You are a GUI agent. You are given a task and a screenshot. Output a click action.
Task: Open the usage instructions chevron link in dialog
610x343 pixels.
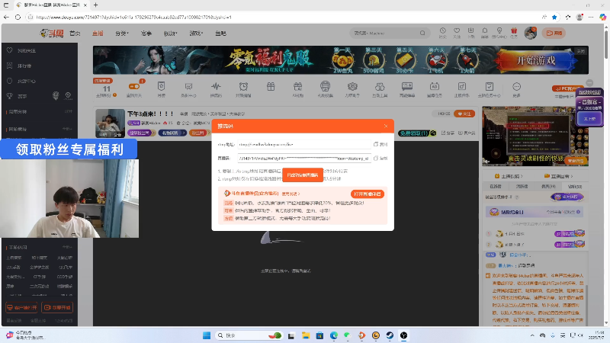(x=291, y=194)
